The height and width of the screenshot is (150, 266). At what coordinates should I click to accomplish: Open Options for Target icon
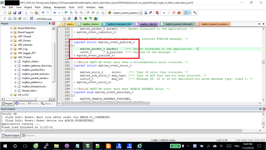tap(69, 18)
